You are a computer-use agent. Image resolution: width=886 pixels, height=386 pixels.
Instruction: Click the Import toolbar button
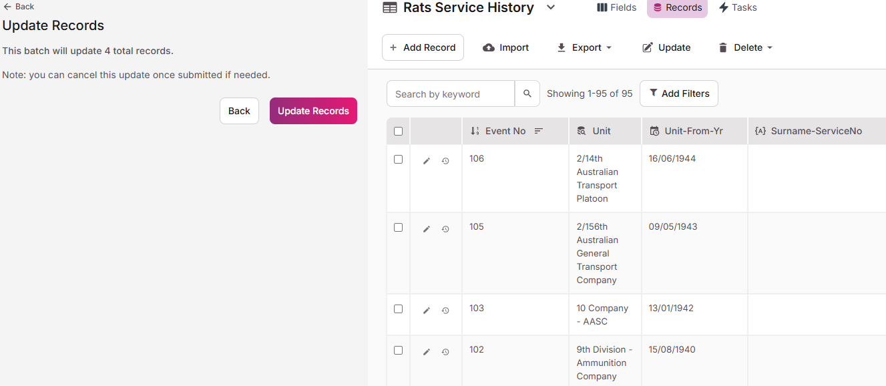pos(505,47)
